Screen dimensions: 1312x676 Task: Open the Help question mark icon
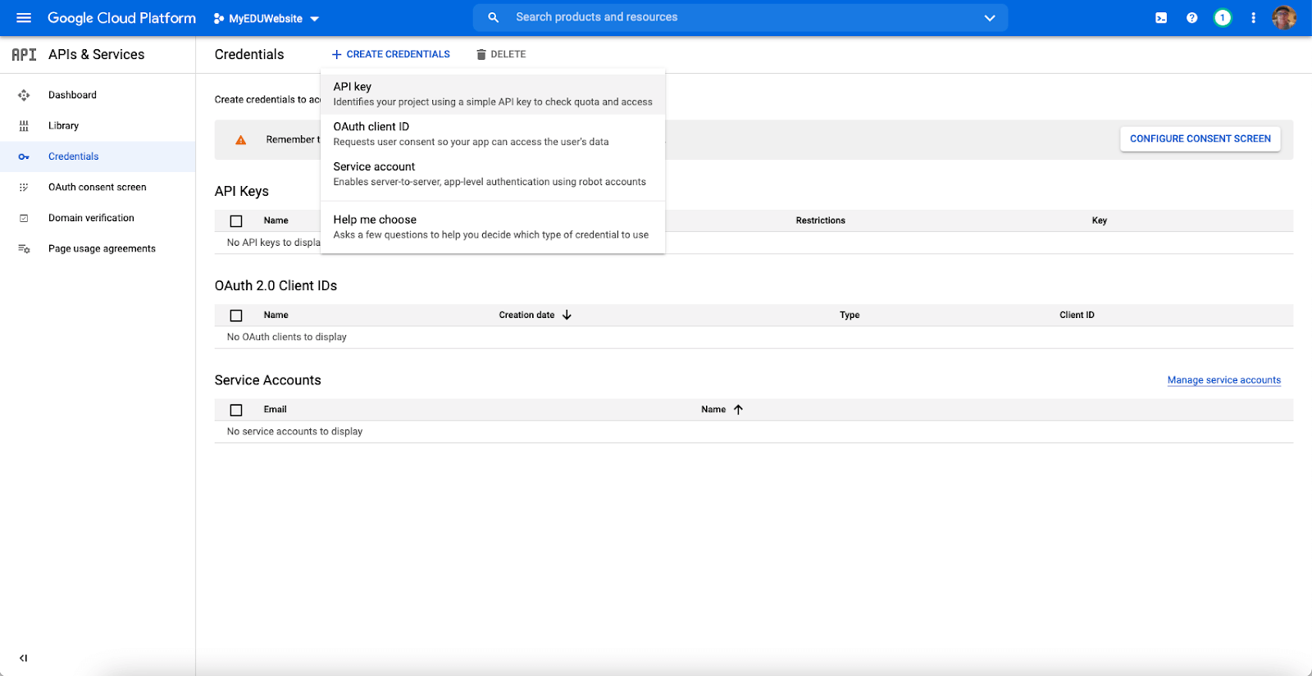[x=1191, y=18]
